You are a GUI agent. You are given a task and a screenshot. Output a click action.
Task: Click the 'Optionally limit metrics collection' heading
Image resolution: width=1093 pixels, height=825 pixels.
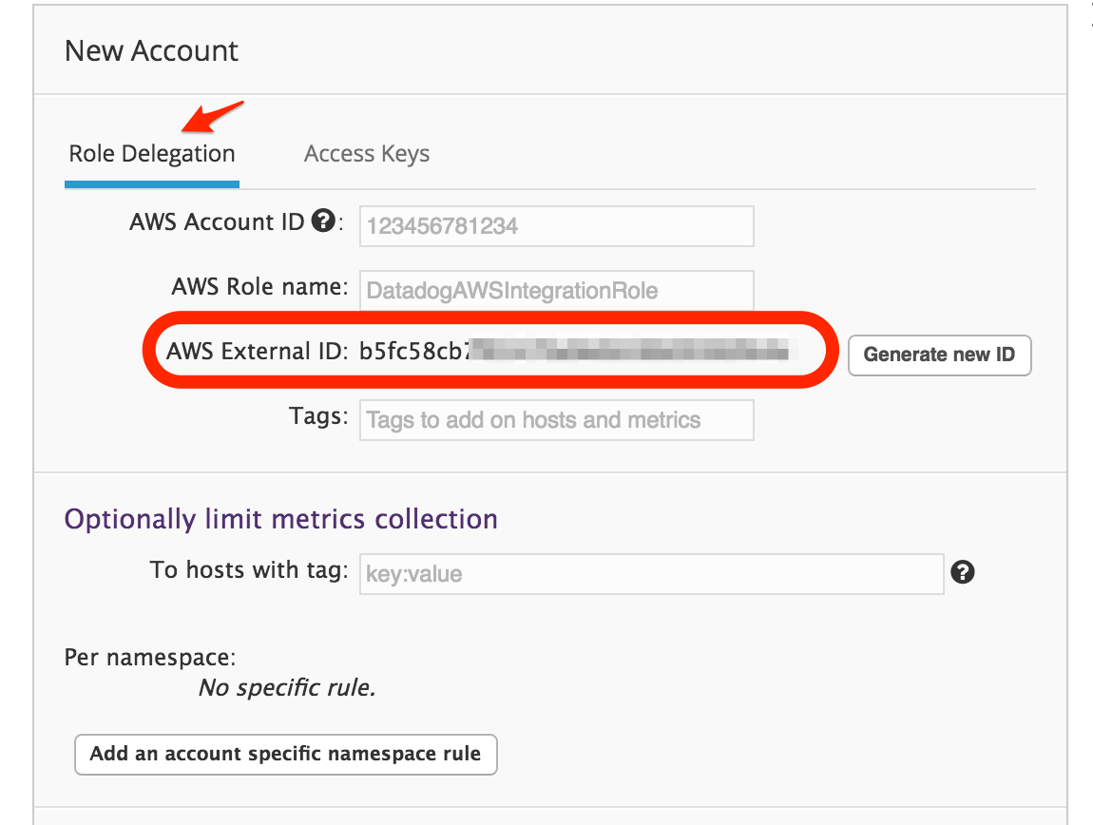click(279, 519)
